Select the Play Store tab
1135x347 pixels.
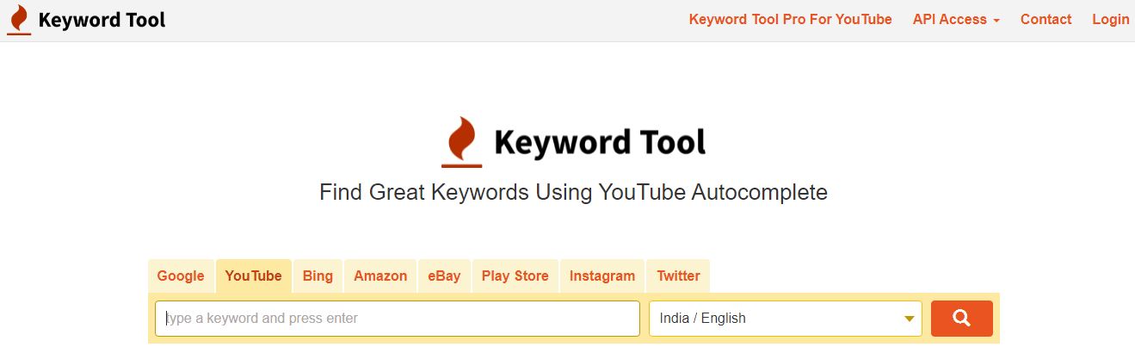515,276
